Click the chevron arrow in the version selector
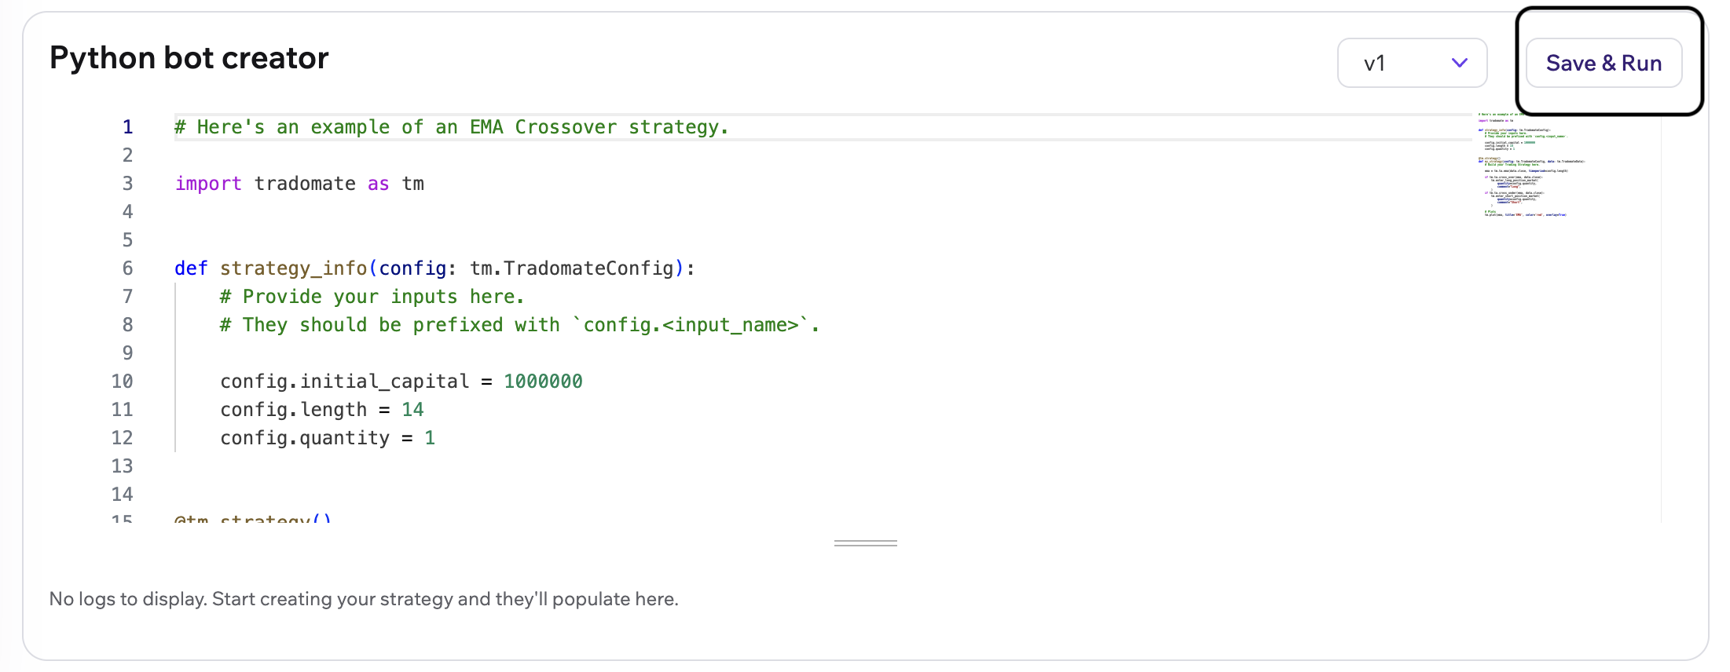The width and height of the screenshot is (1730, 672). [x=1459, y=63]
